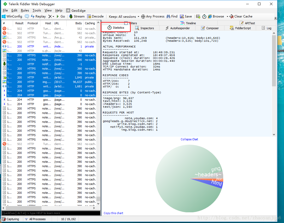
Task: Switch to the AutoResponder tab
Action: [177, 28]
